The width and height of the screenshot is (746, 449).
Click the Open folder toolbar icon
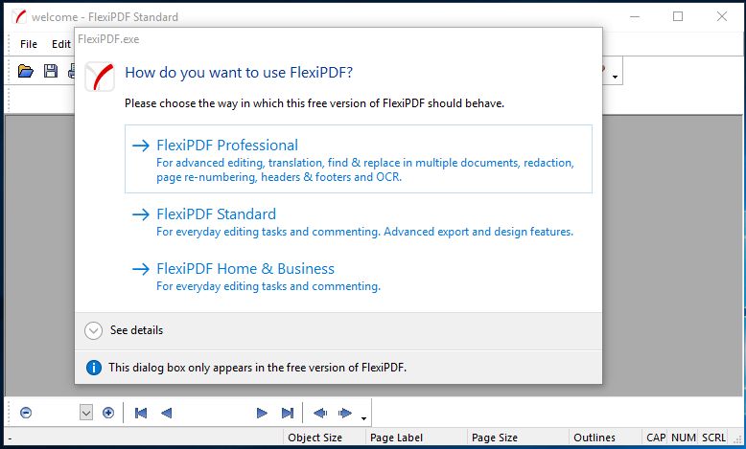[26, 71]
